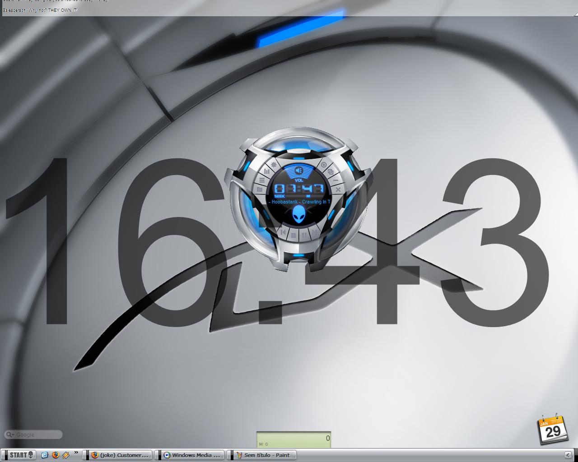
Task: Click the scrolling Hoobastank song title
Action: click(x=300, y=202)
